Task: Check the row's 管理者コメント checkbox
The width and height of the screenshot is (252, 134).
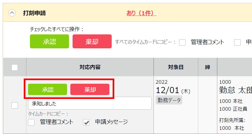Action: pyautogui.click(x=31, y=122)
